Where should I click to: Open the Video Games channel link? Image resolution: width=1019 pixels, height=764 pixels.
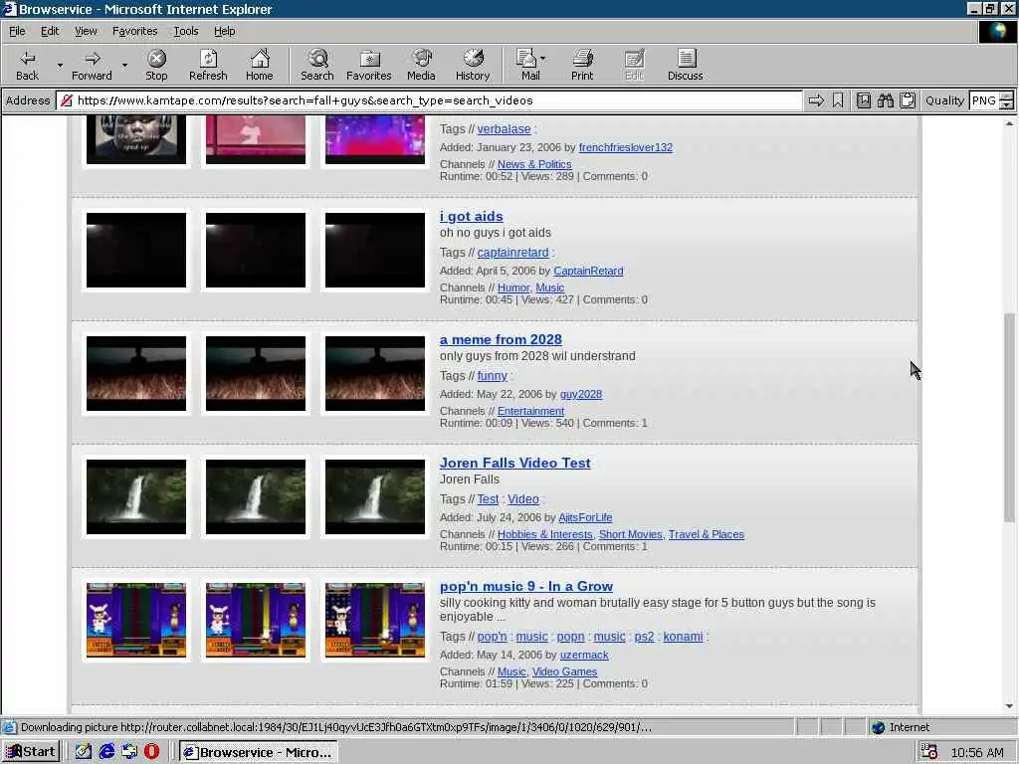[x=564, y=671]
